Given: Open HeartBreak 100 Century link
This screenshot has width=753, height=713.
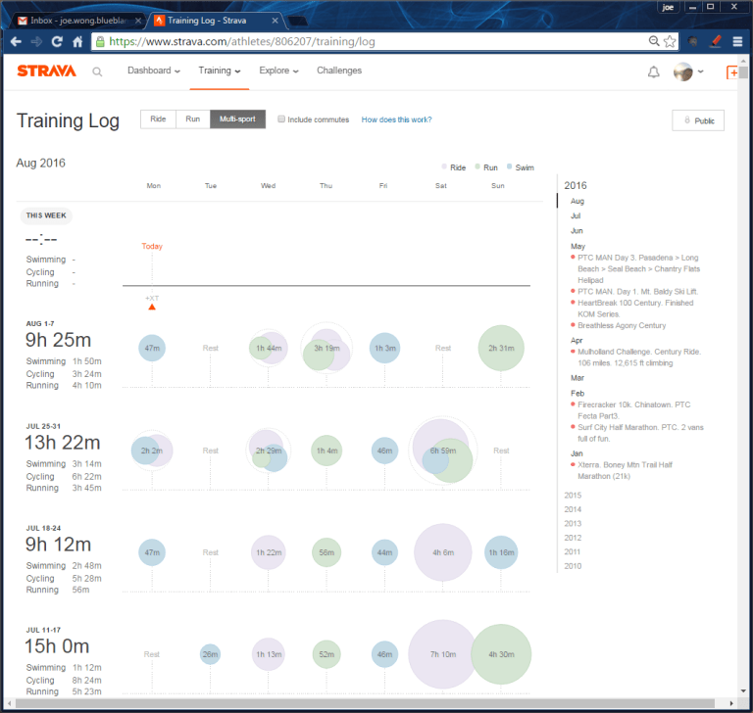Looking at the screenshot, I should point(635,309).
